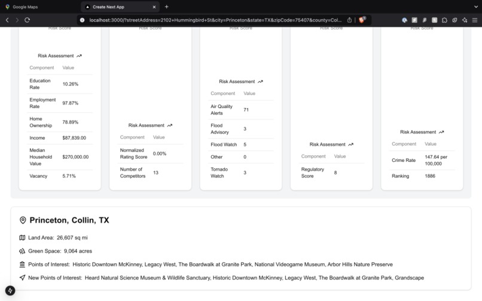Click the Other row label
Viewport: 482px width, 301px height.
click(x=216, y=157)
